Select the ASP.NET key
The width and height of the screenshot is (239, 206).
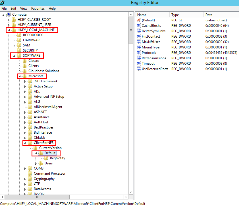coord(40,112)
